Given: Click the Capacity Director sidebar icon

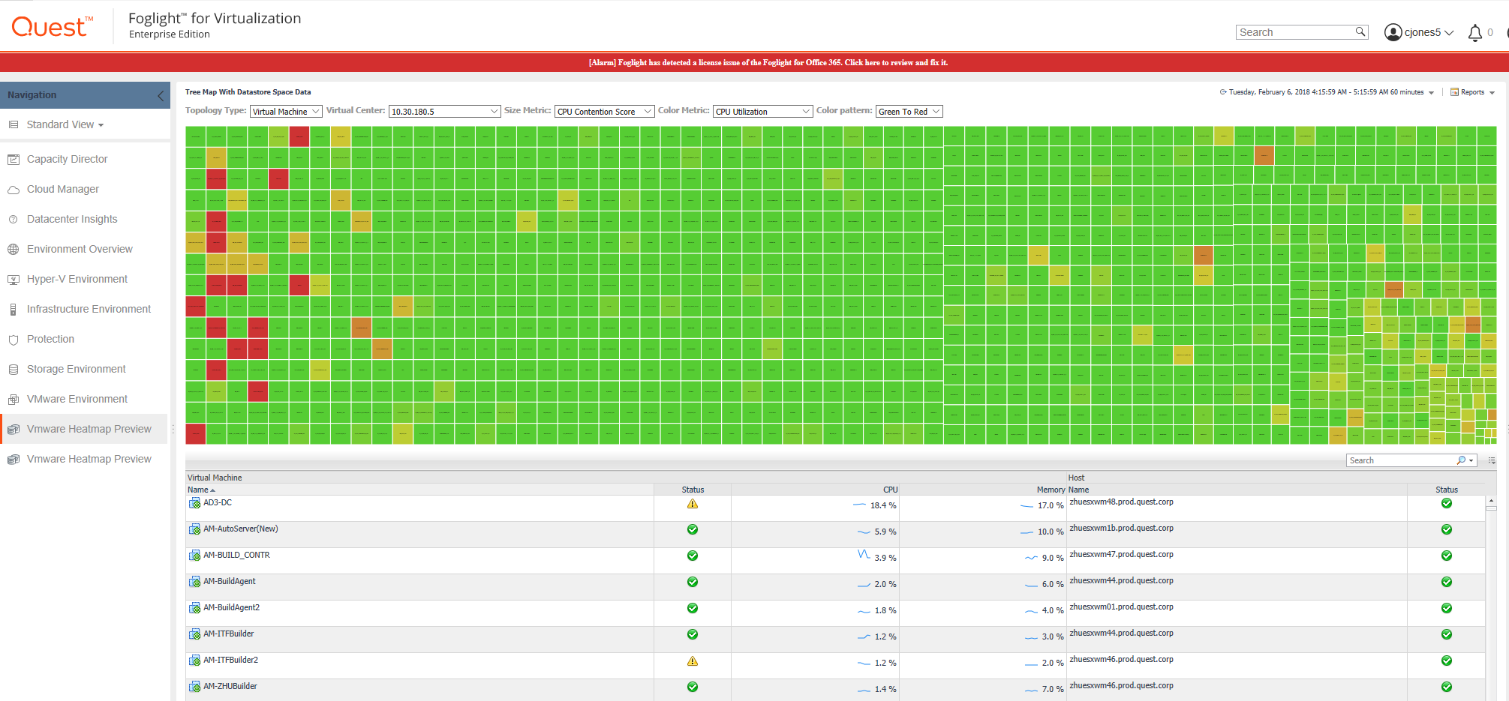Looking at the screenshot, I should pos(14,159).
